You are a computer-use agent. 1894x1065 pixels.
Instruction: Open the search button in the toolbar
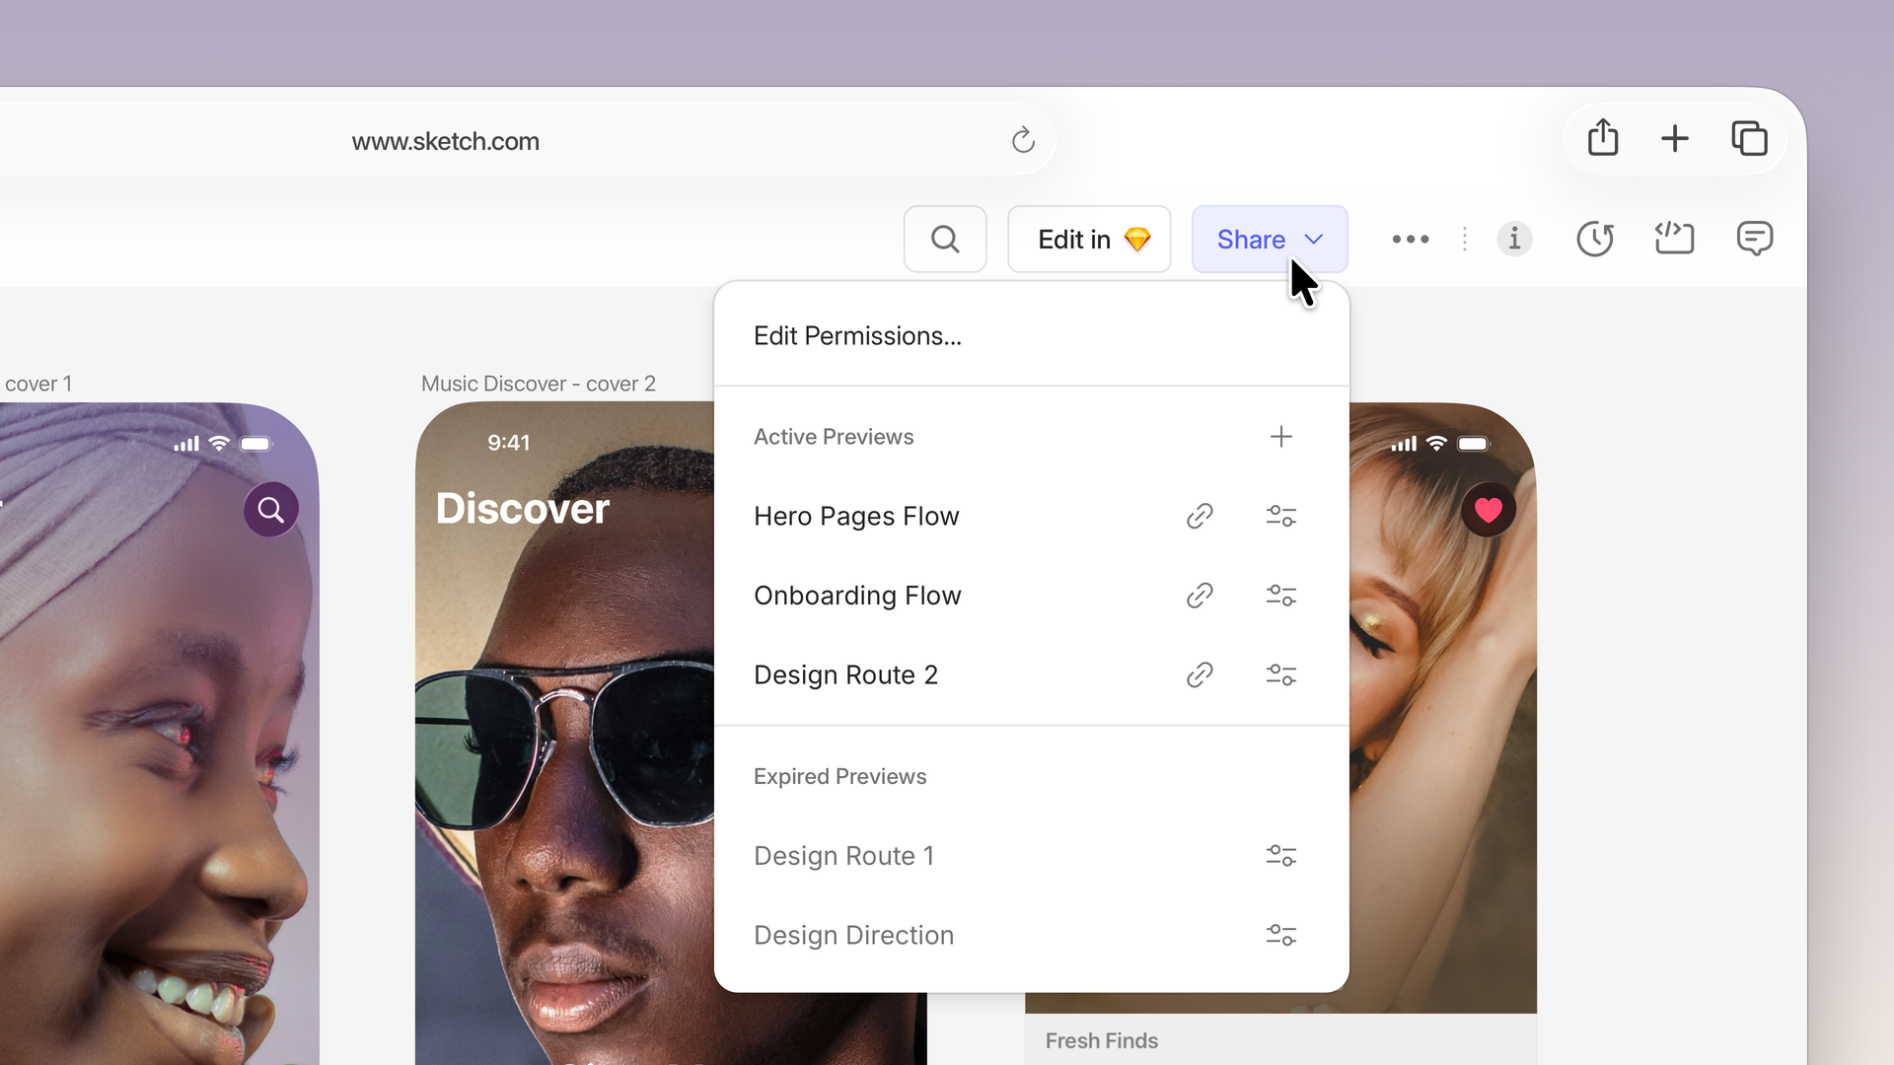[x=945, y=239]
